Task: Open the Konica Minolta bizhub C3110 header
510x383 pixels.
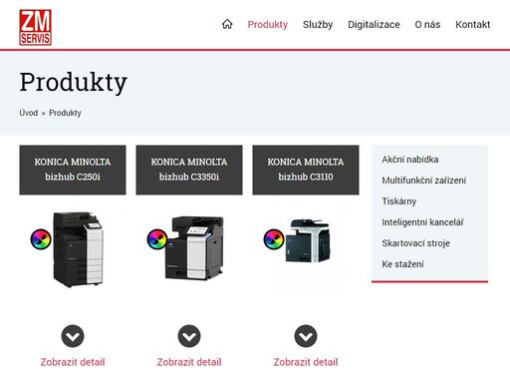Action: [x=306, y=170]
